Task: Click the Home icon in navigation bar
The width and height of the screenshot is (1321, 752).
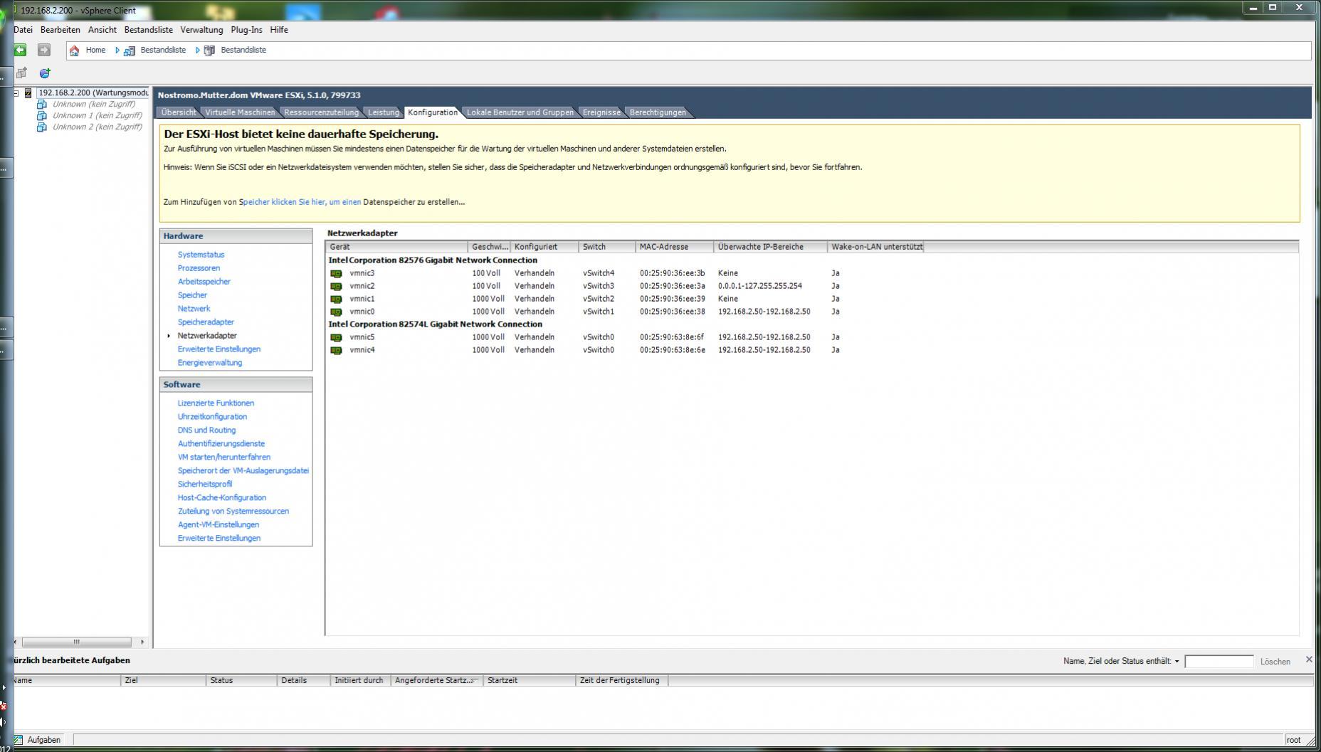Action: tap(74, 51)
